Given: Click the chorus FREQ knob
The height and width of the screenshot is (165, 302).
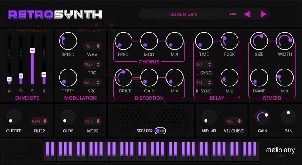Looking at the screenshot, I should coord(124,41).
